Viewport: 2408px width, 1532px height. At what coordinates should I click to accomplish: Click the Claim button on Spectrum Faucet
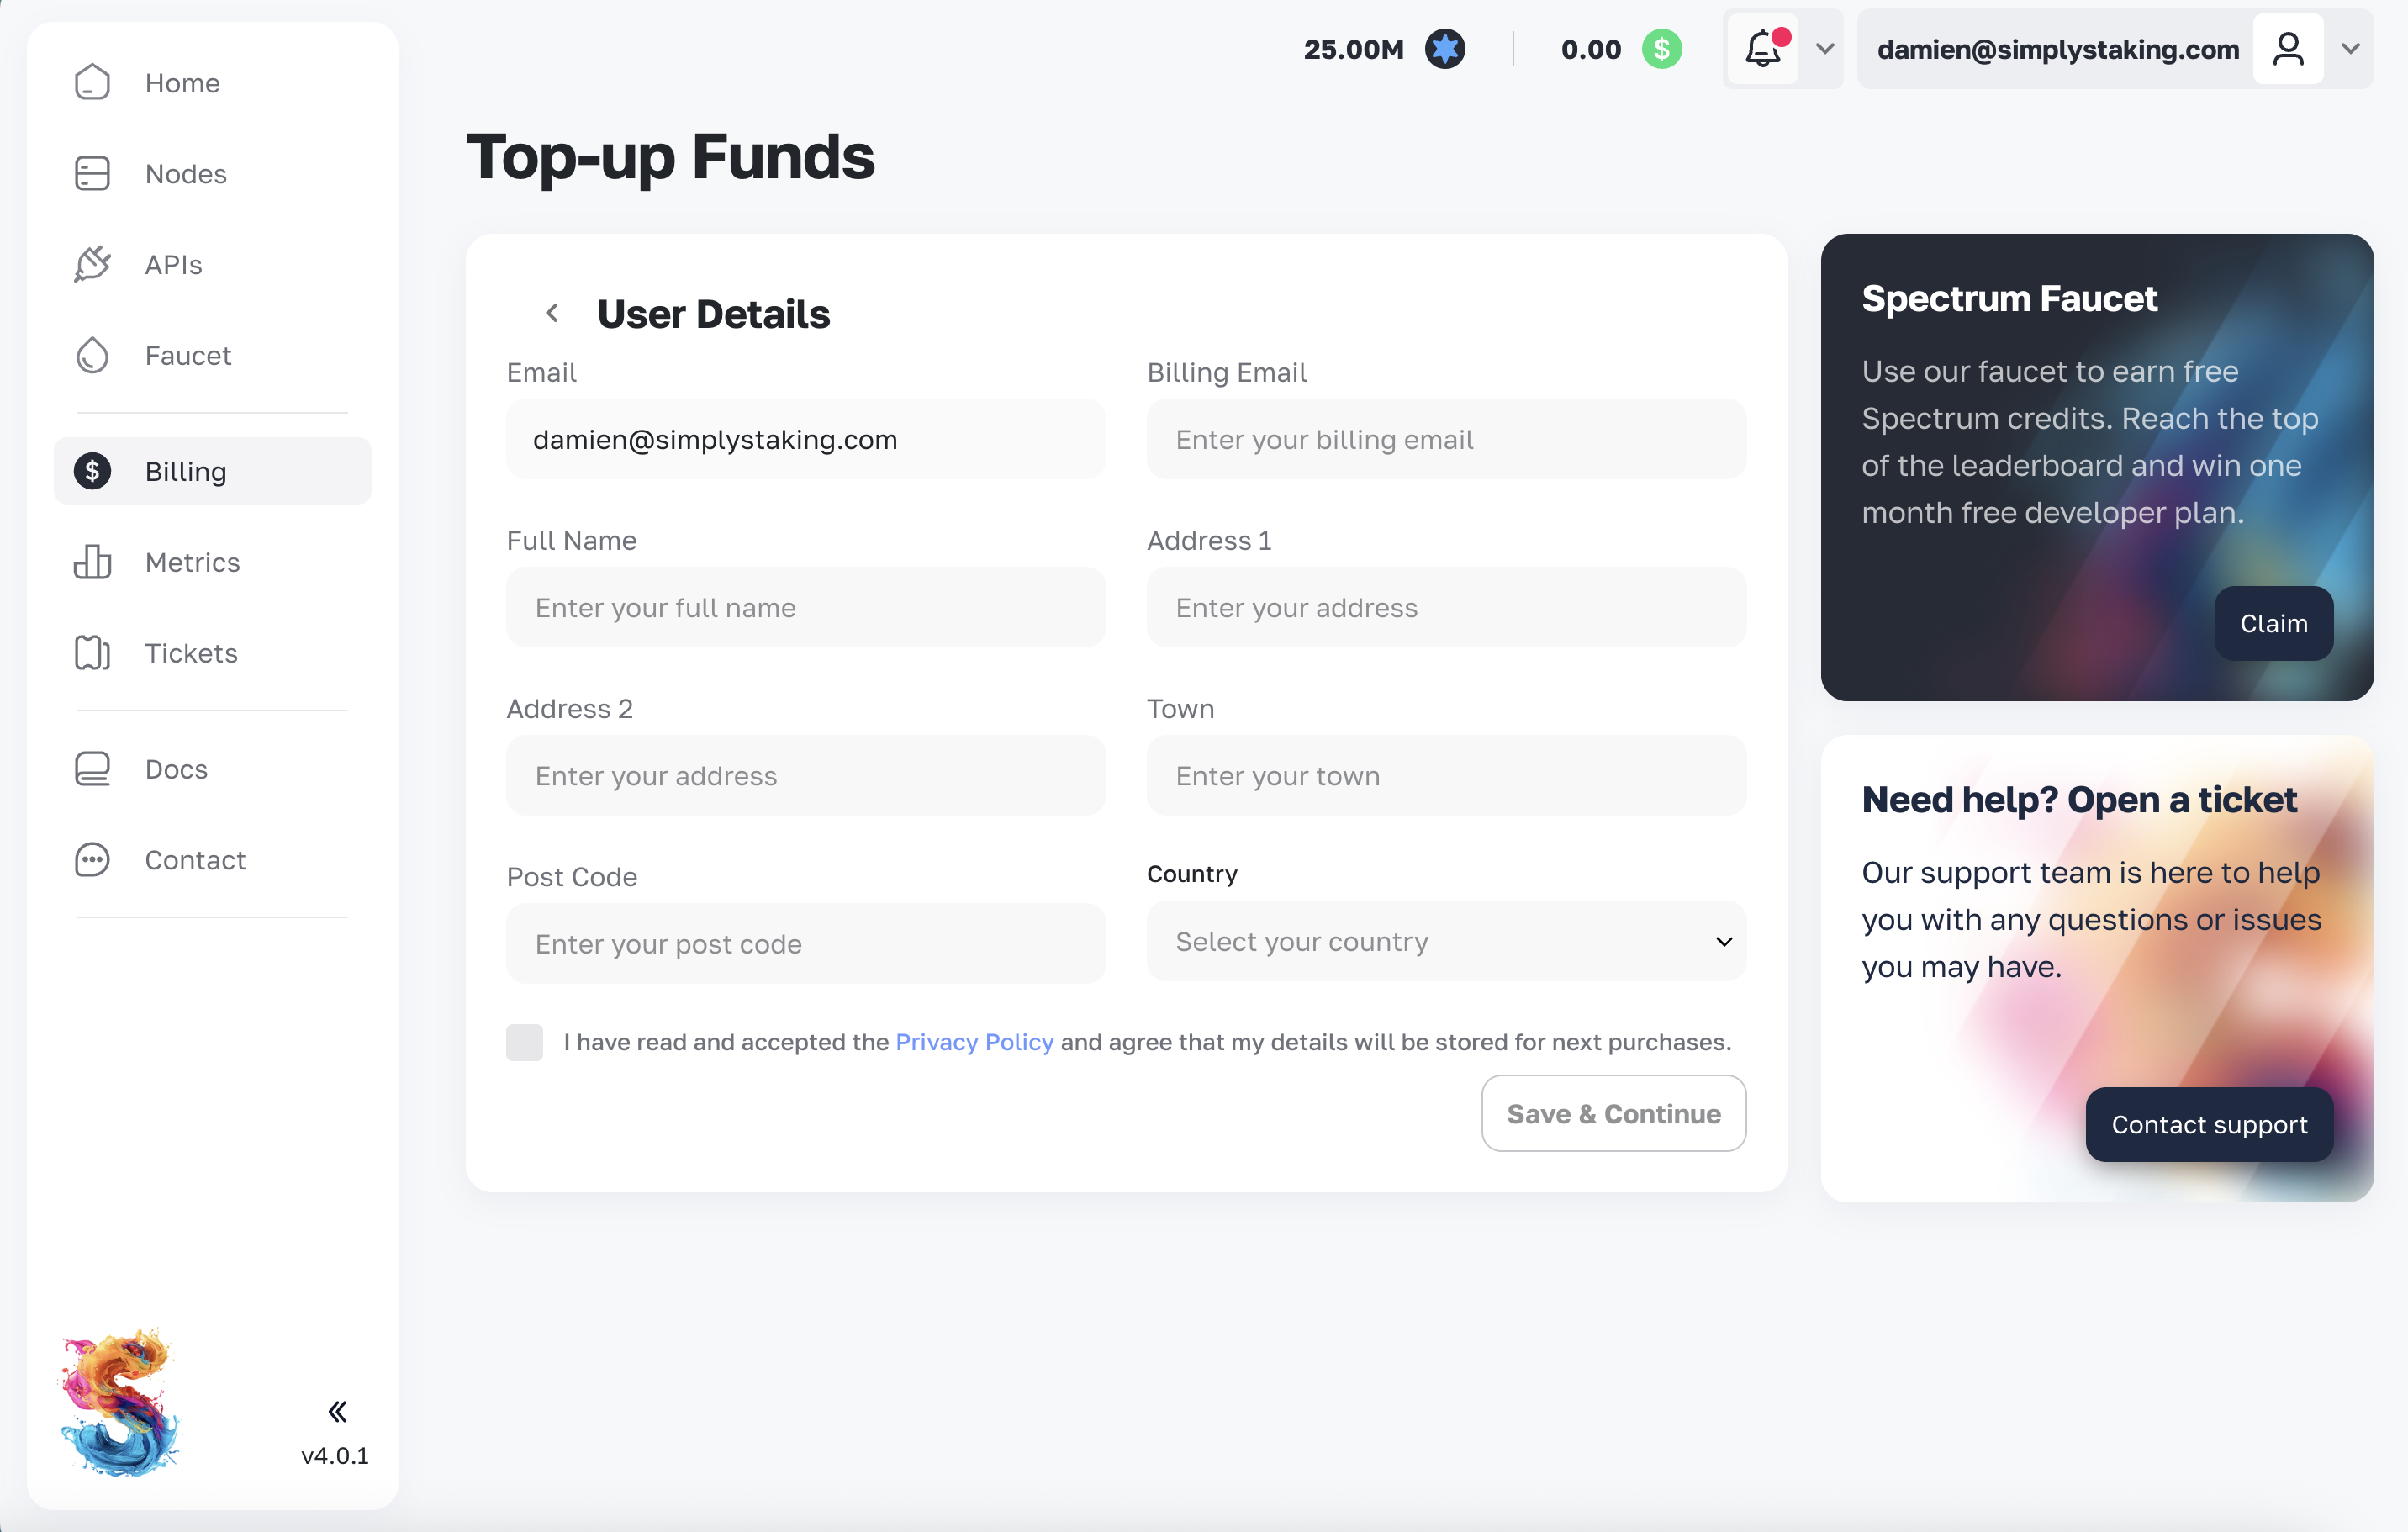click(x=2273, y=623)
